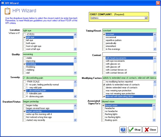Image resolution: width=161 pixels, height=137 pixels.
Task: Click the Quality text field showing 'worsening'
Action: (x=50, y=54)
